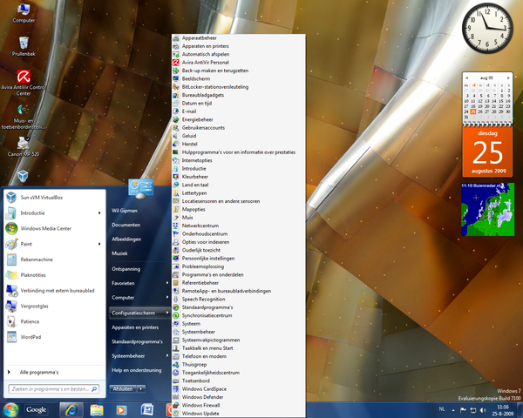Open BitLocker-stationsversleuteling

[239, 87]
